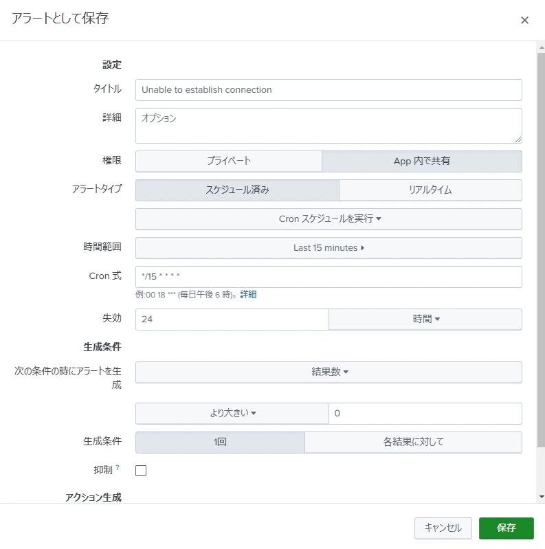This screenshot has height=549, width=545.
Task: Click the resize grip of 詳細 textarea
Action: click(x=518, y=139)
